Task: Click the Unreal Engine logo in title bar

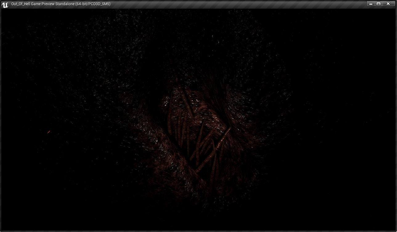Action: coord(5,4)
